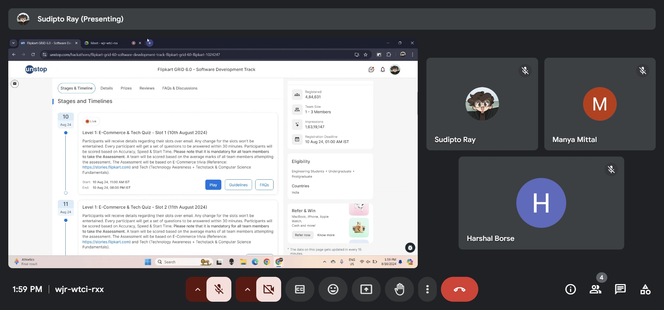Open the FAQs & Discussions tab
This screenshot has width=664, height=310.
click(180, 88)
